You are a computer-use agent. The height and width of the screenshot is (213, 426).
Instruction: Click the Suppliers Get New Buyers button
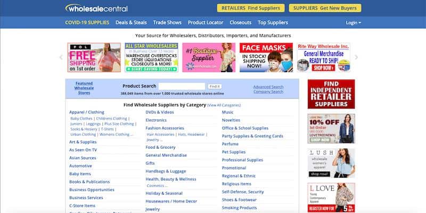pyautogui.click(x=325, y=8)
